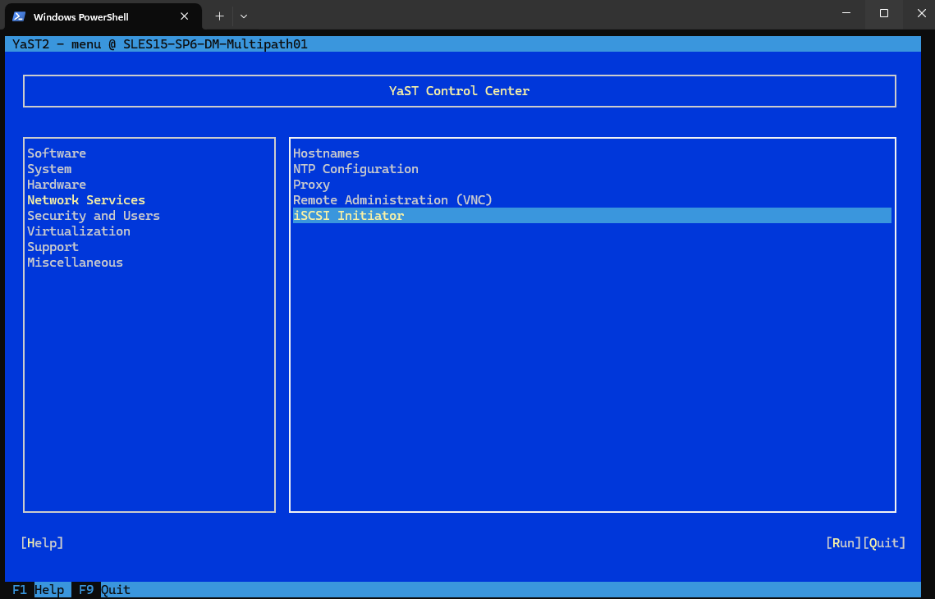935x599 pixels.
Task: Click the [Quit] button
Action: (884, 542)
